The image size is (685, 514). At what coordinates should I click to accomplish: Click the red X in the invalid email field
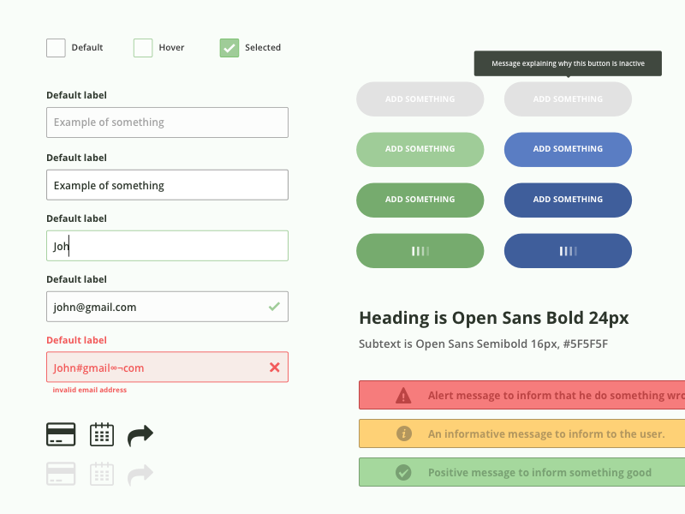[274, 368]
